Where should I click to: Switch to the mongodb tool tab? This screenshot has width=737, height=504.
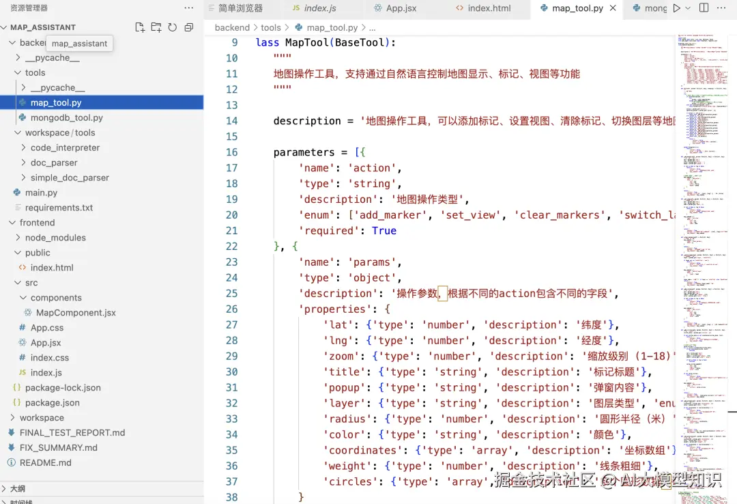click(x=650, y=8)
